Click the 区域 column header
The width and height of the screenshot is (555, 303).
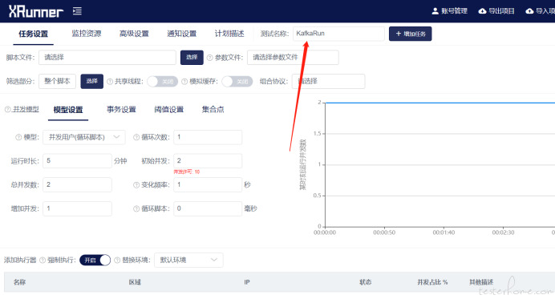(135, 282)
